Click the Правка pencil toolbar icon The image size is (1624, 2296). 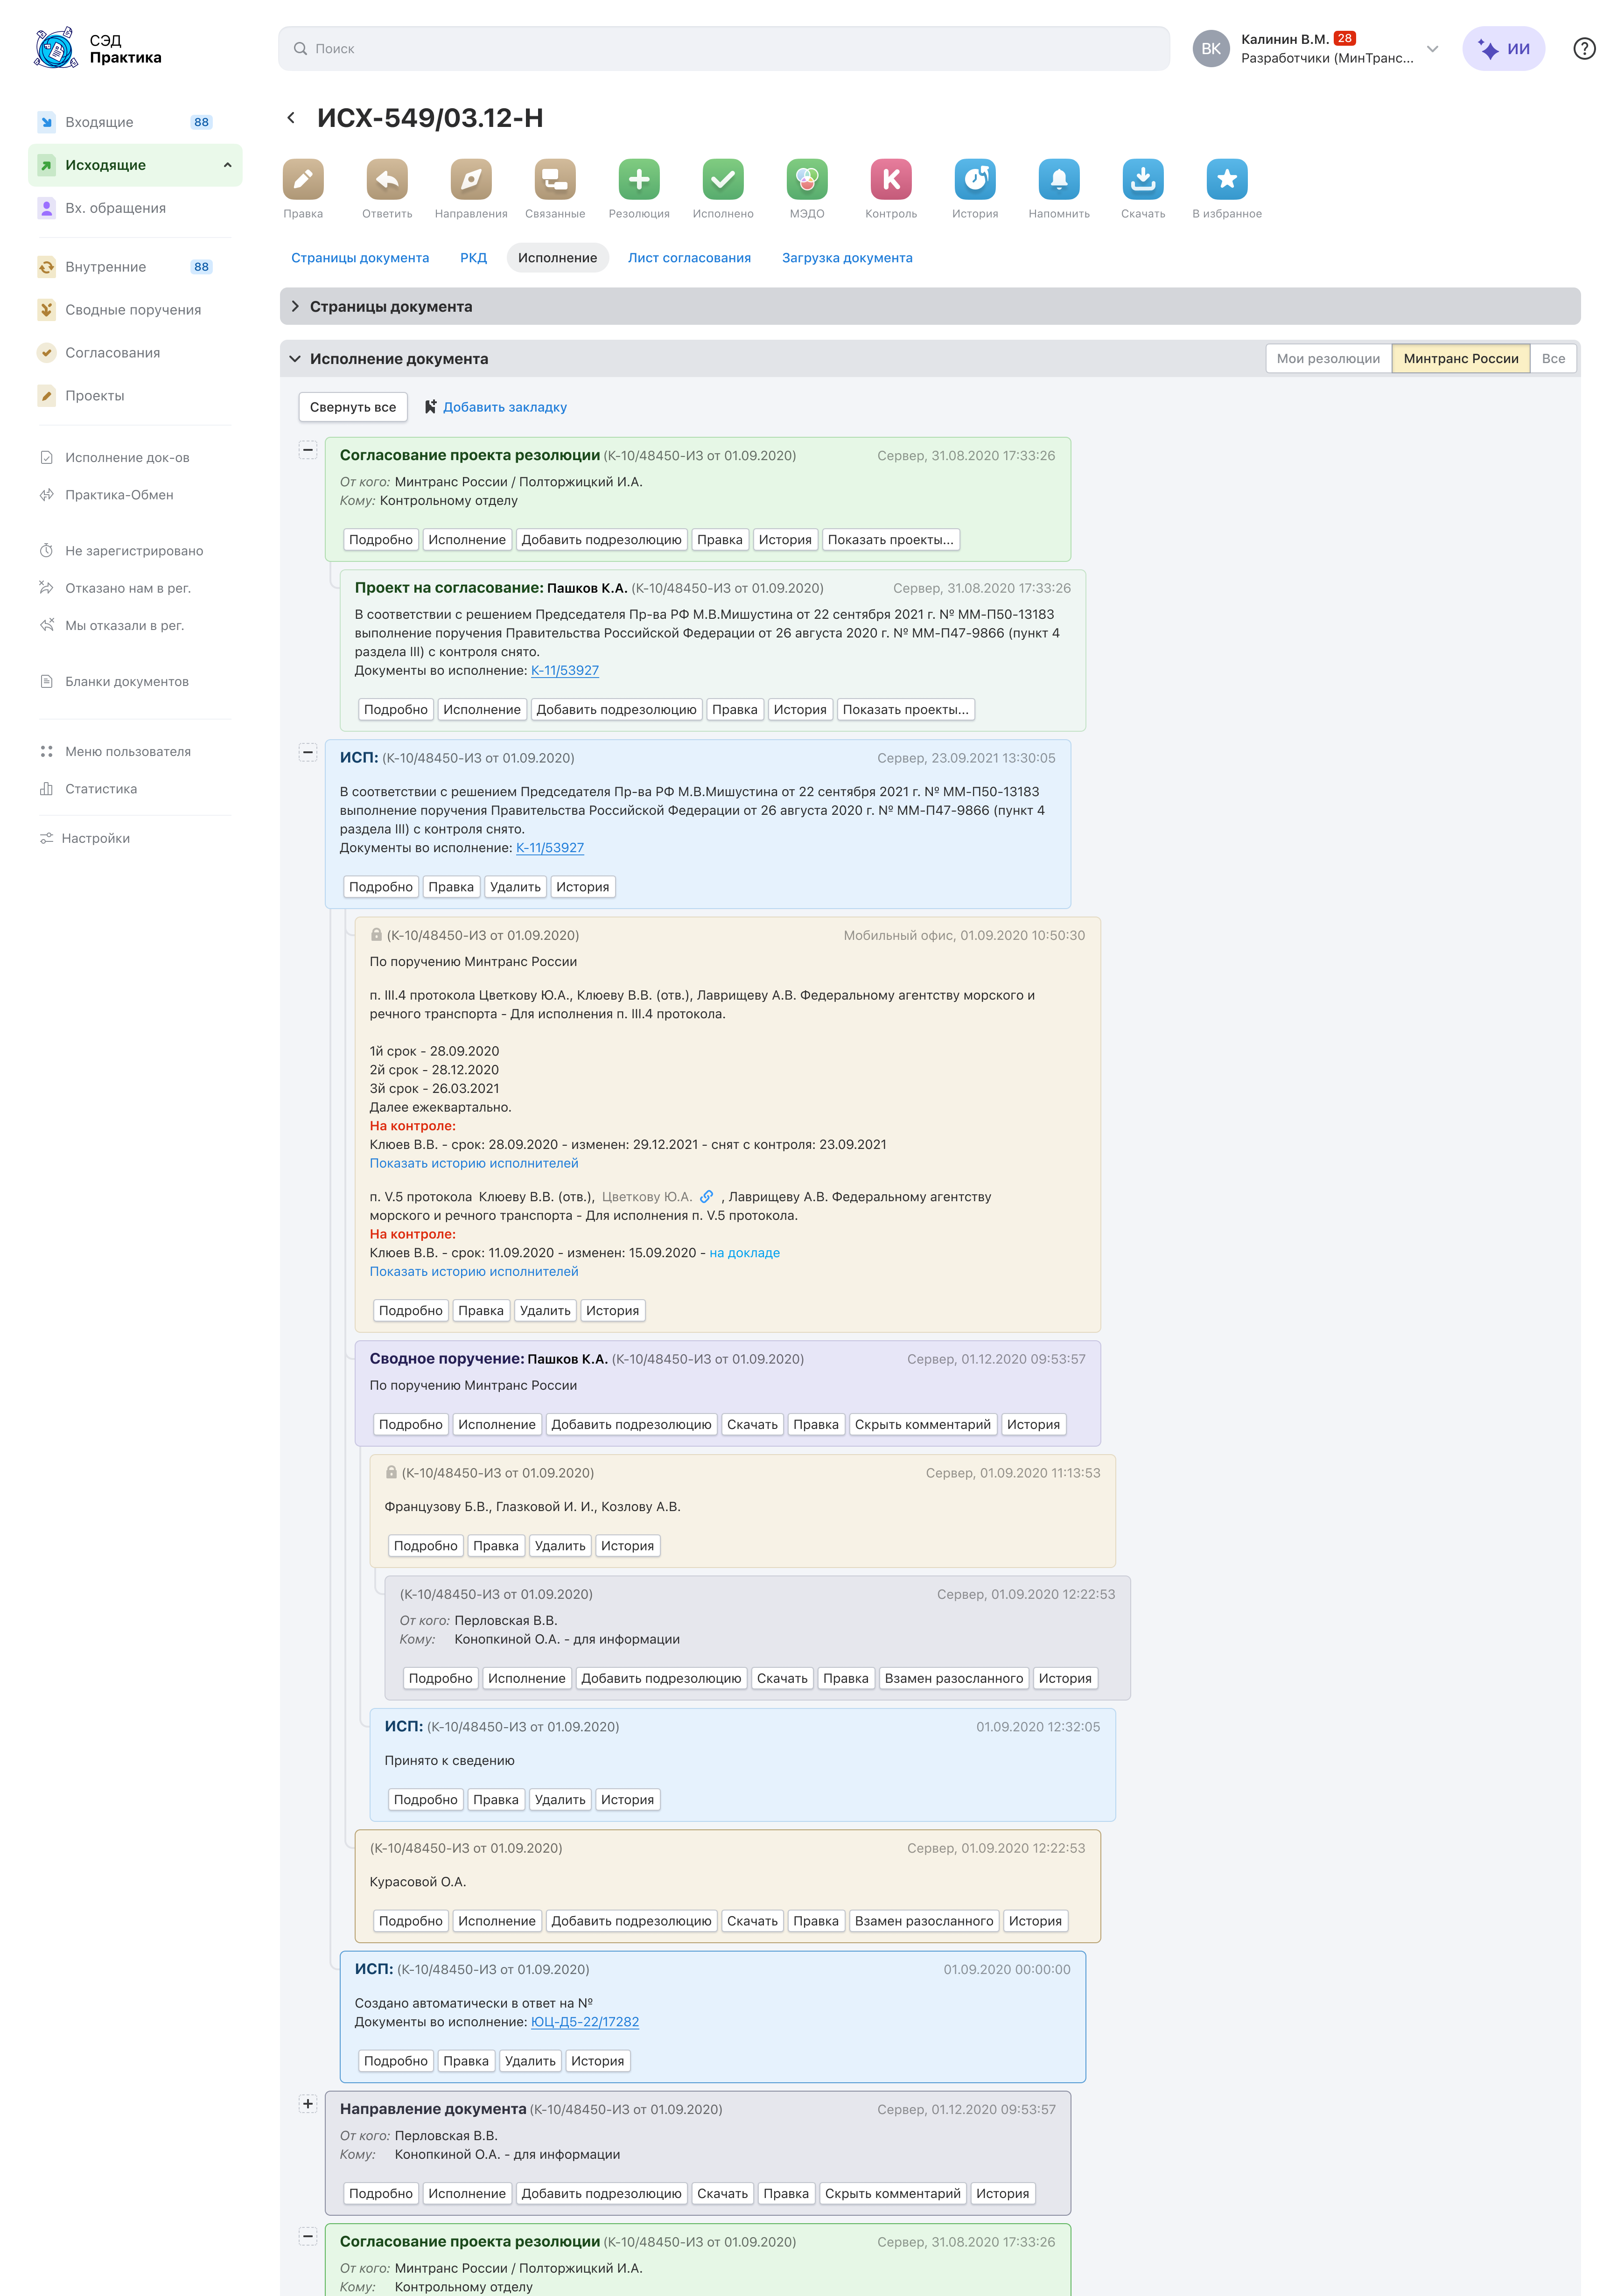(x=303, y=180)
